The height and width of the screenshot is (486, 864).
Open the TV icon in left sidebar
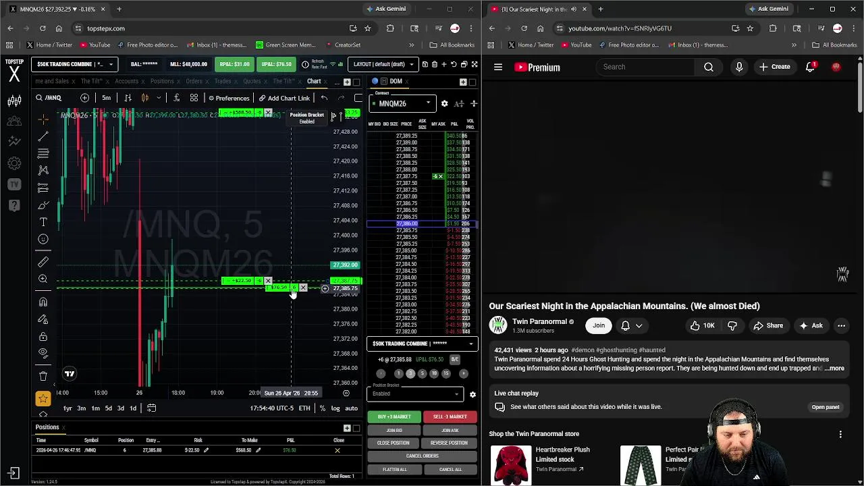pyautogui.click(x=14, y=184)
